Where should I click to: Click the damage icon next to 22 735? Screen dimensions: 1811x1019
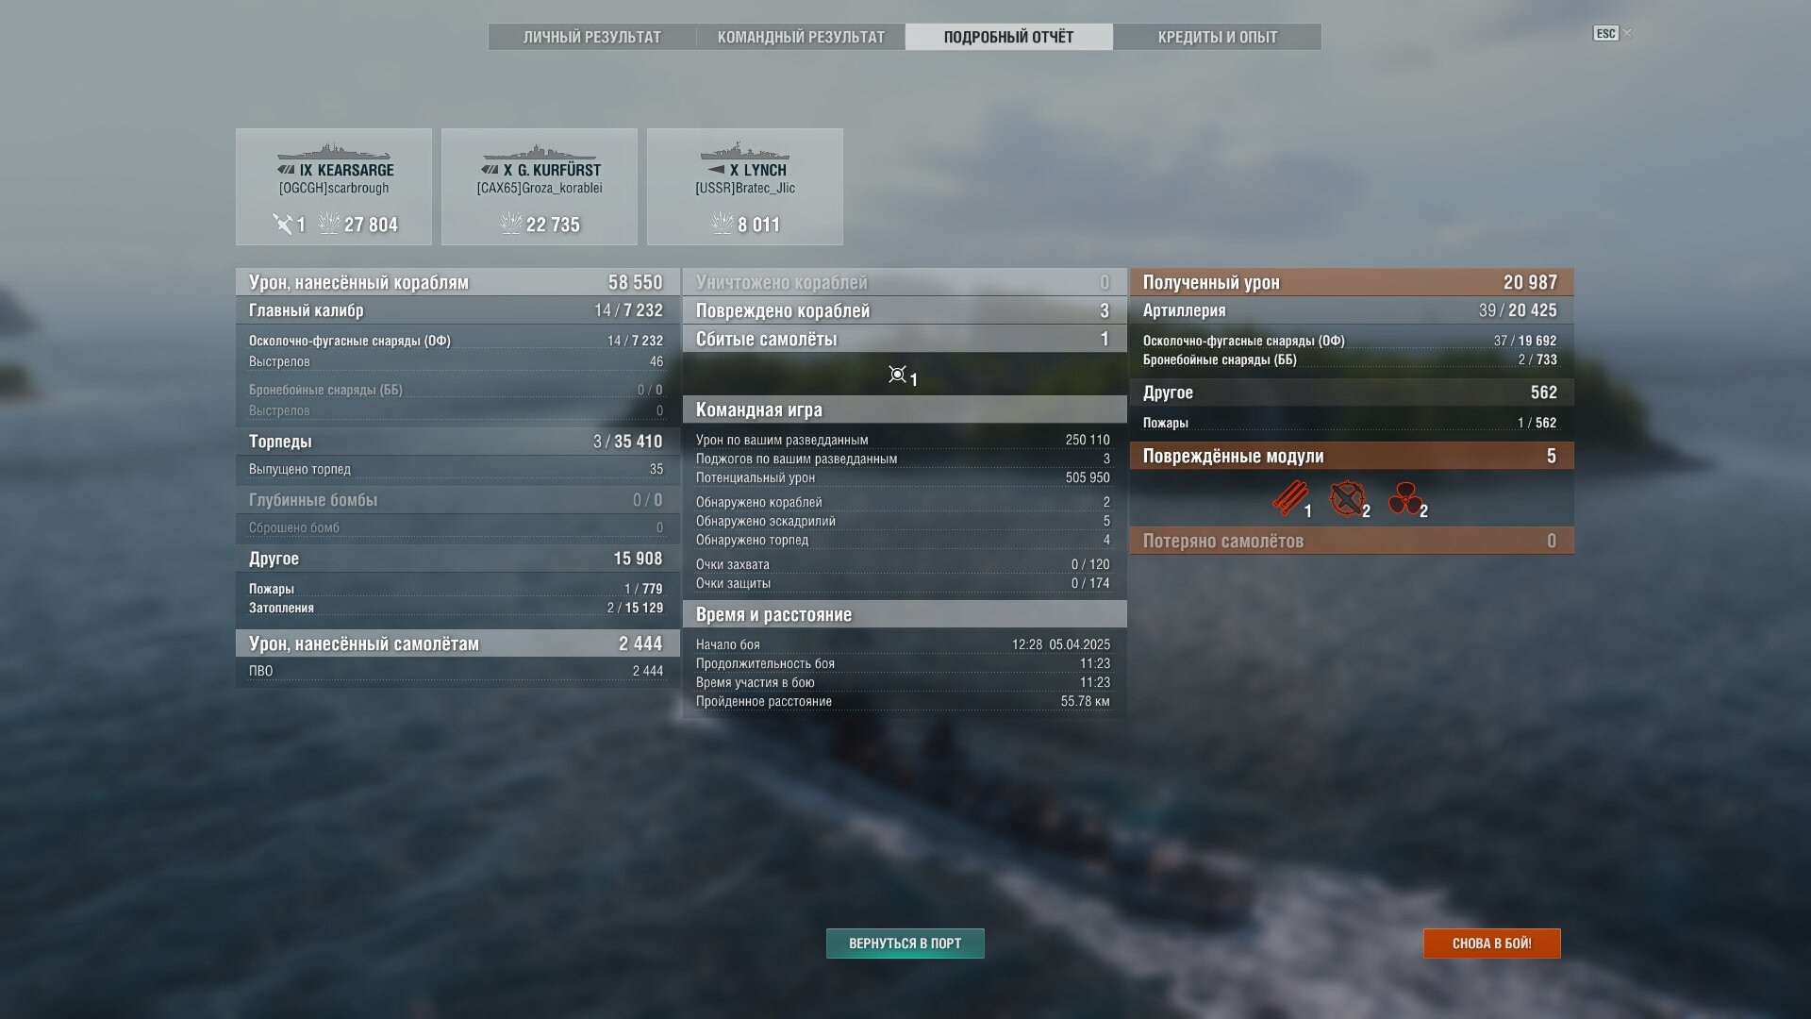click(x=510, y=224)
